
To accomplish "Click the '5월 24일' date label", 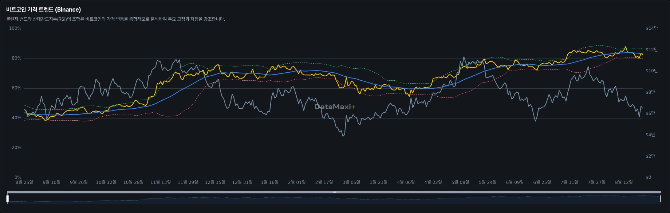I will [488, 182].
